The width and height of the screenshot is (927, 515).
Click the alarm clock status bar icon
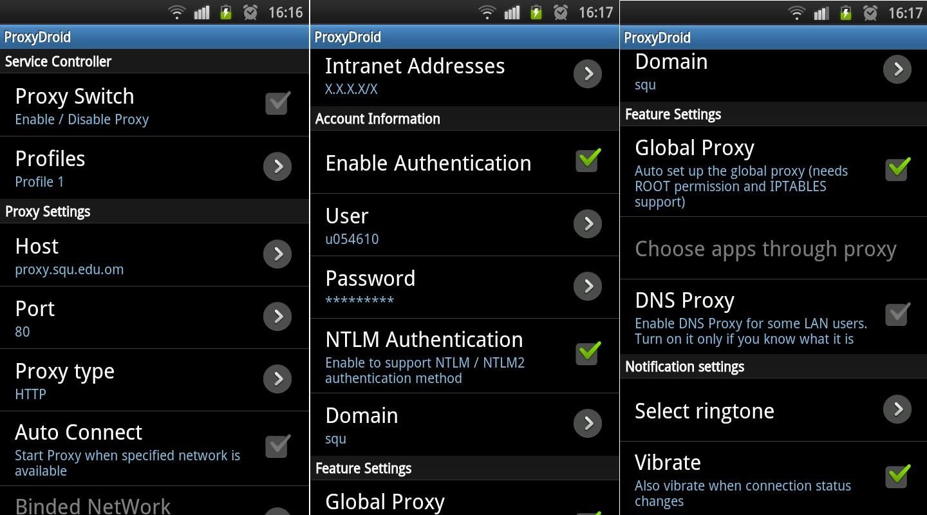250,12
